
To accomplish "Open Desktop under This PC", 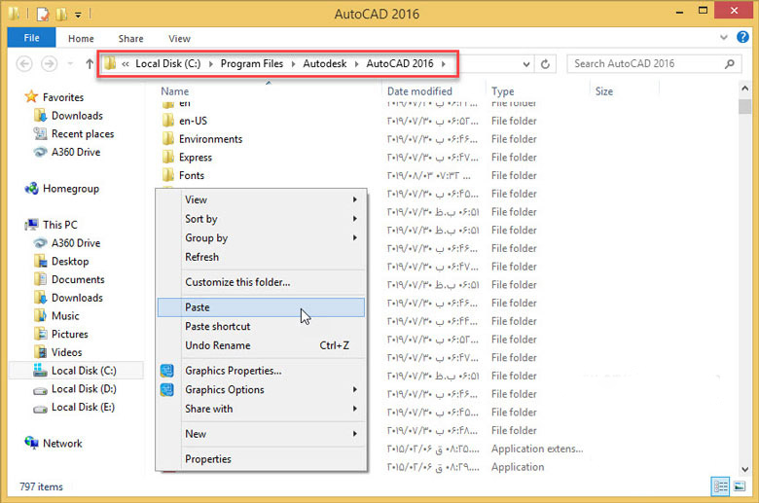I will [61, 262].
